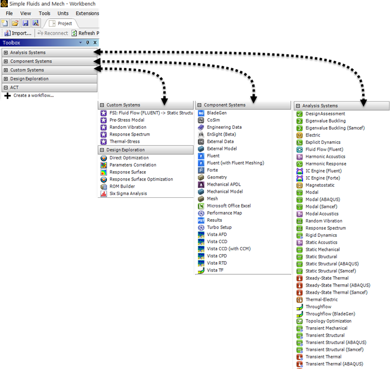Click the Fluent component icon

tap(201, 156)
